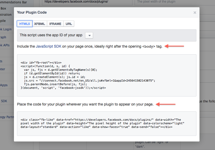Click the 'fjs.parentNode.insertBefore(js, fjs);' code line
The height and width of the screenshot is (150, 215).
click(x=55, y=84)
